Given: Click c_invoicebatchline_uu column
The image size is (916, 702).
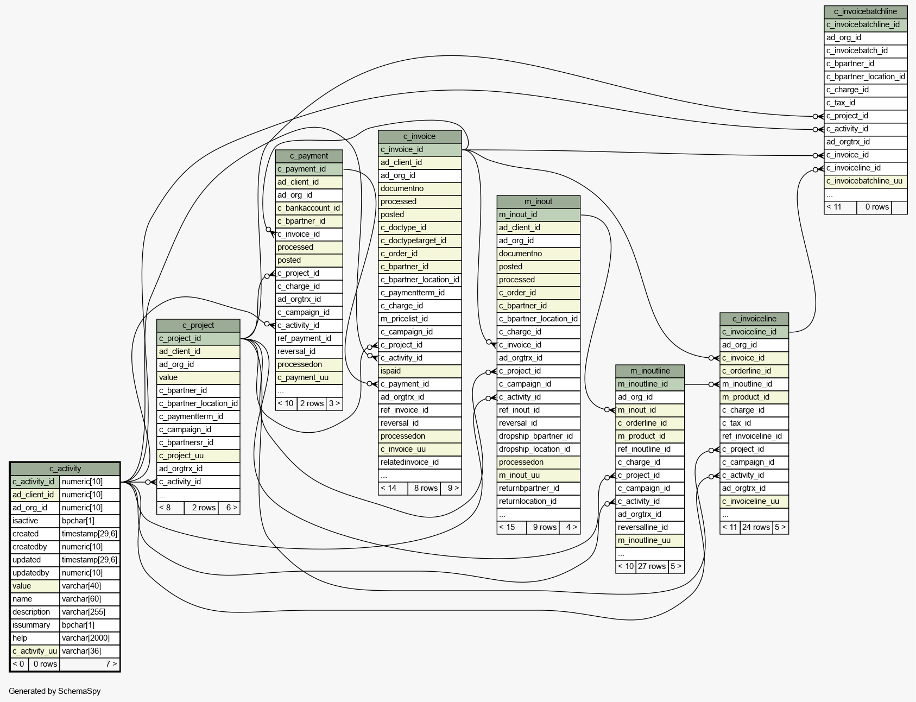Looking at the screenshot, I should 866,181.
